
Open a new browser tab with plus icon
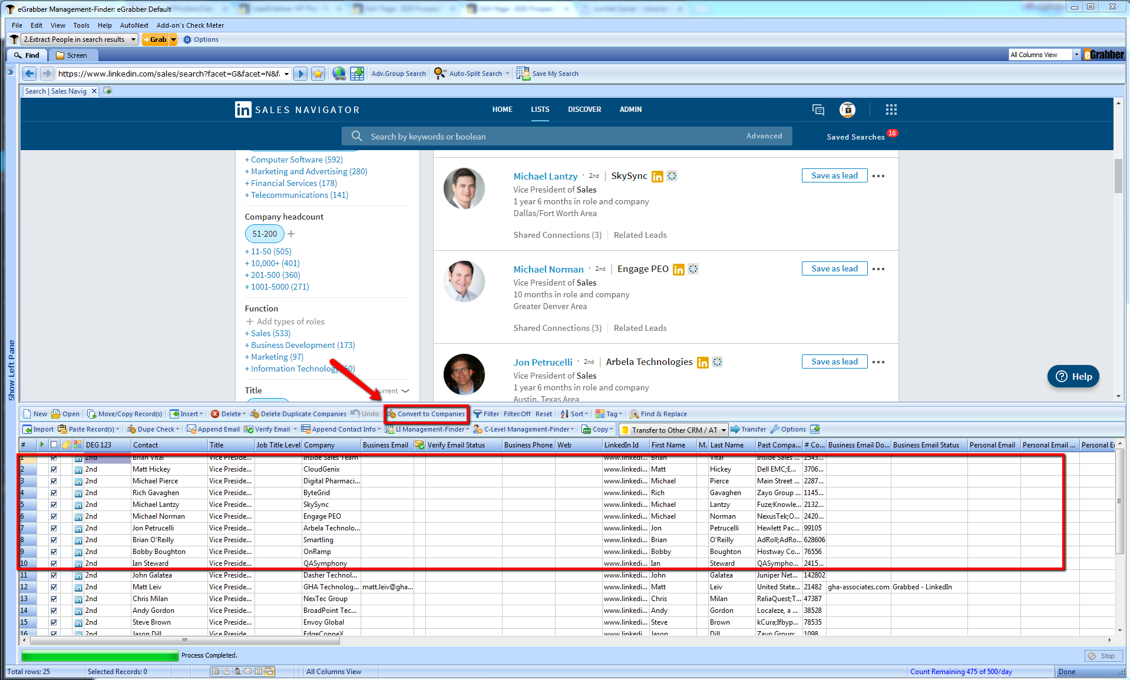pos(107,91)
